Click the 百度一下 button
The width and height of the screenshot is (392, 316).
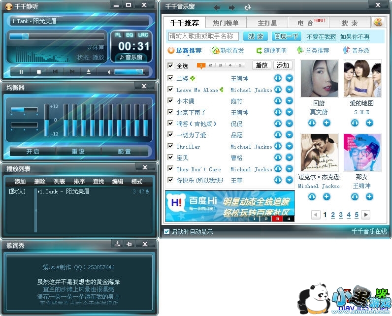click(x=286, y=36)
